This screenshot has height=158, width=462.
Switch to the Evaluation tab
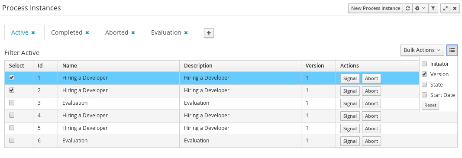coord(166,32)
